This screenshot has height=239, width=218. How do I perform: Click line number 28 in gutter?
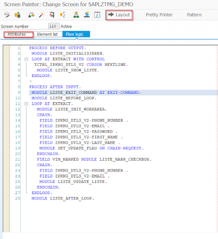point(18,198)
